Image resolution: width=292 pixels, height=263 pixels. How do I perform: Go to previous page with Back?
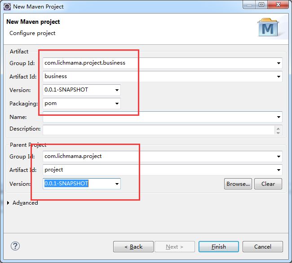(x=133, y=247)
